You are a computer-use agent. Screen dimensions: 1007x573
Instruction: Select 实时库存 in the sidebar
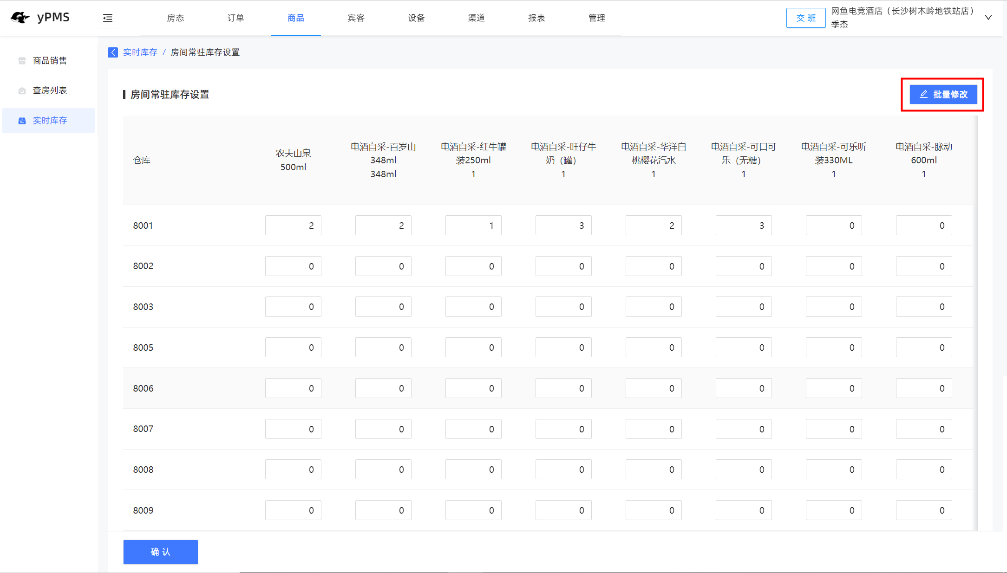point(49,121)
